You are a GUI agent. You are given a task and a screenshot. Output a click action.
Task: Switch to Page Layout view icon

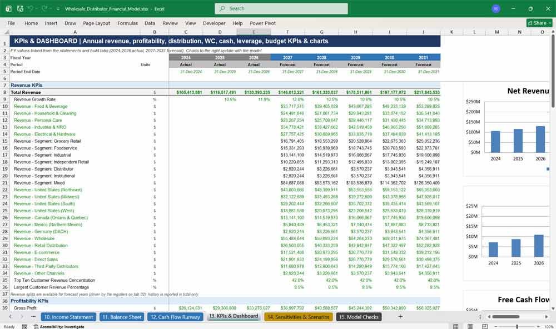pos(470,327)
